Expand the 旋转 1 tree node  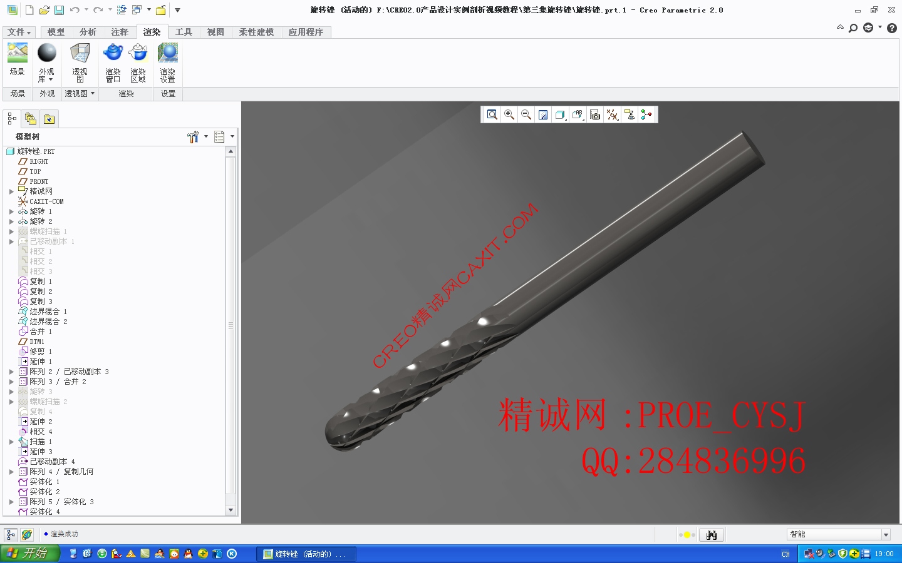11,211
